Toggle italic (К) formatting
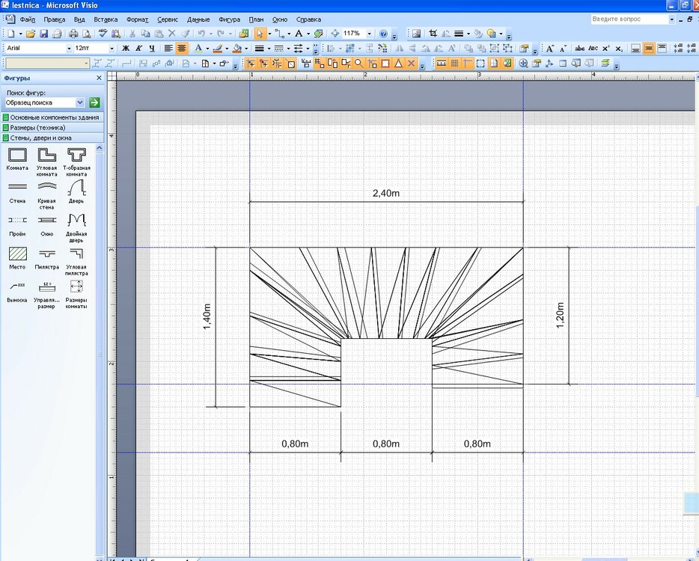This screenshot has height=561, width=699. coord(138,49)
